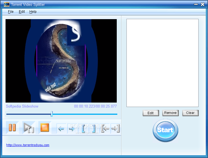208x158 pixels.
Task: Open the Edit menu
Action: [22, 12]
